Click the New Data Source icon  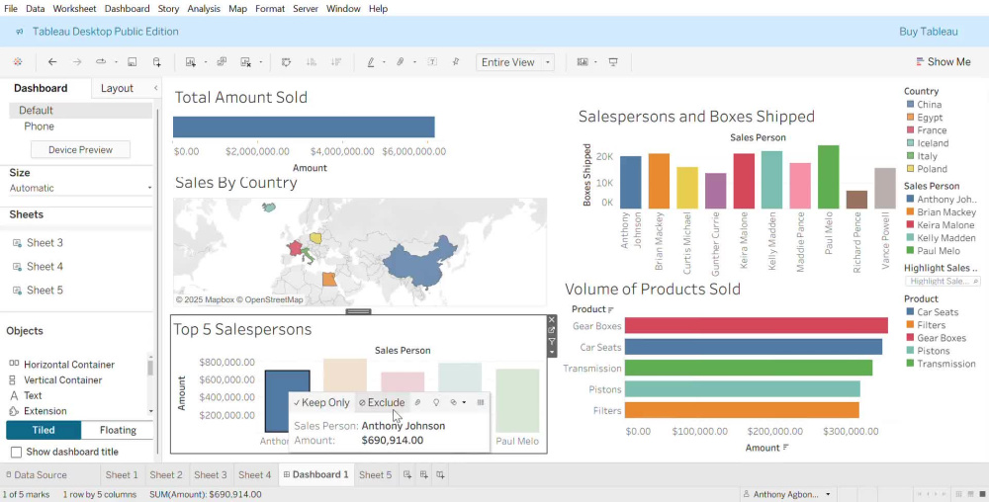point(156,61)
